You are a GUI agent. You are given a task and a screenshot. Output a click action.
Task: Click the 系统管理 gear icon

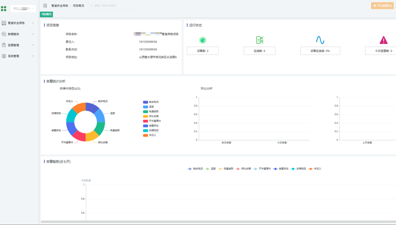(x=4, y=56)
